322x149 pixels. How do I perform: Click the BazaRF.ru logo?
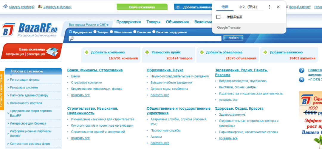pos(30,30)
